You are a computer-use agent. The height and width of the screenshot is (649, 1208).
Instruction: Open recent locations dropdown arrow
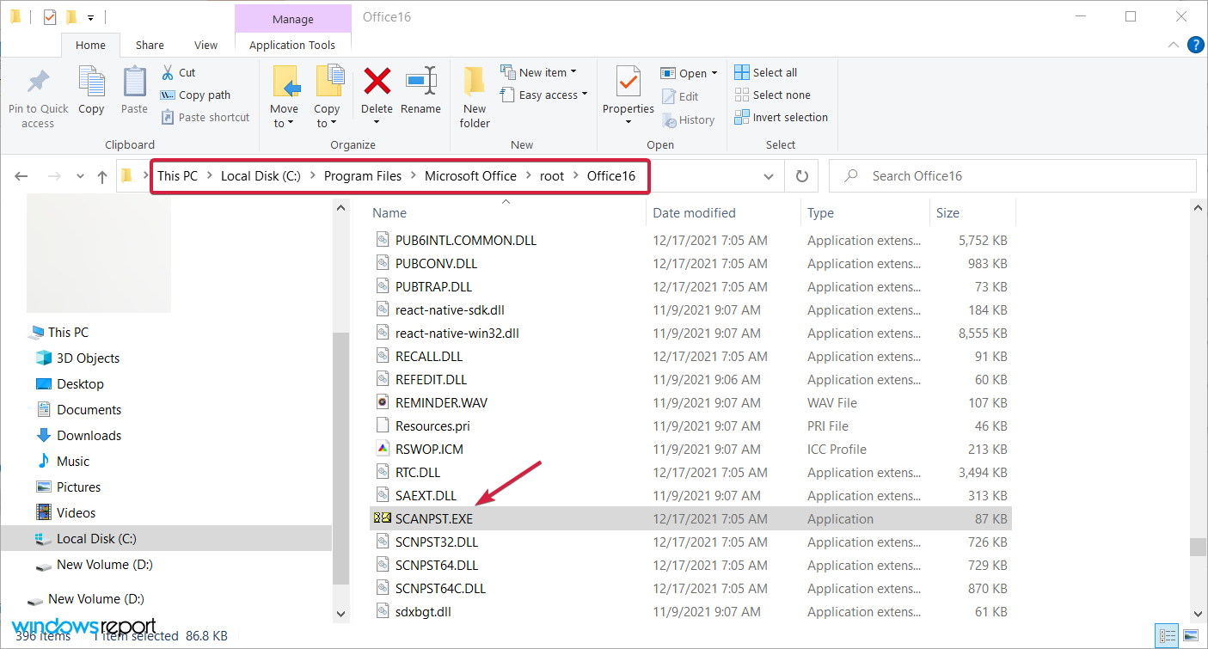pyautogui.click(x=81, y=176)
